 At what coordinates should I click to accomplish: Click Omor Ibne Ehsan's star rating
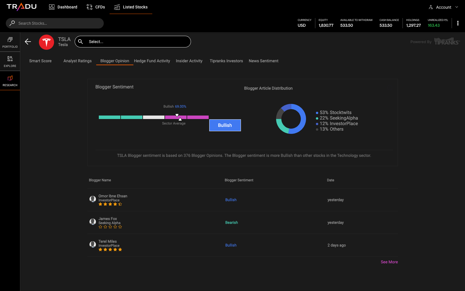[x=110, y=204]
